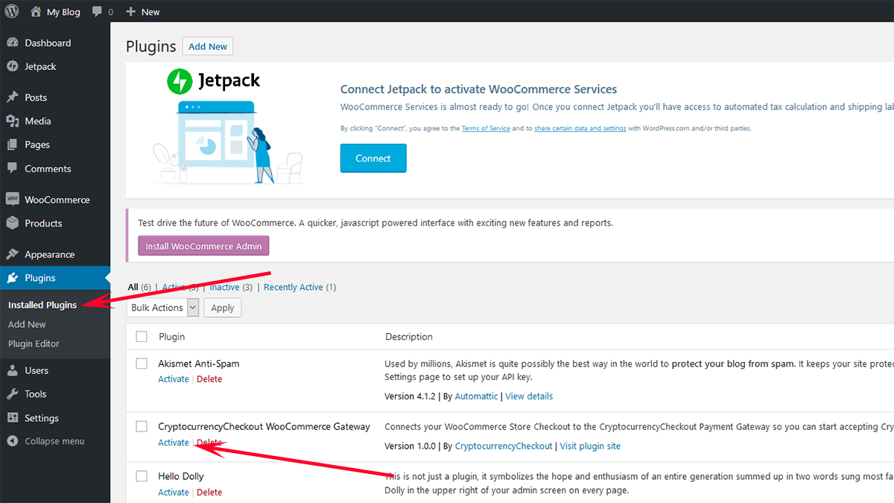Click the Users person icon

pos(13,370)
